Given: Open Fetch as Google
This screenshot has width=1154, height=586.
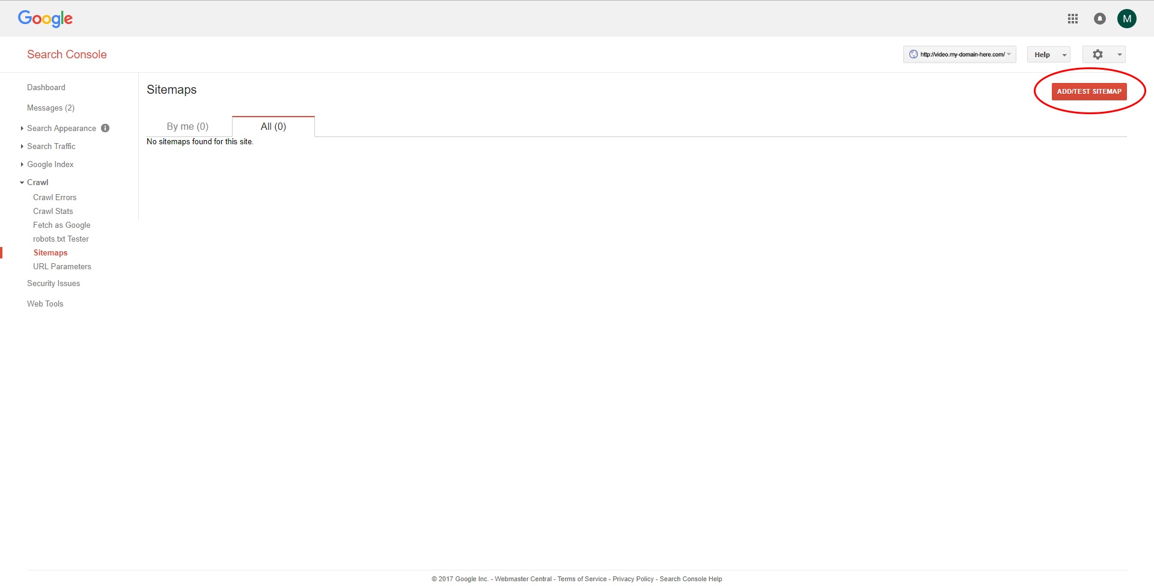Looking at the screenshot, I should point(62,225).
